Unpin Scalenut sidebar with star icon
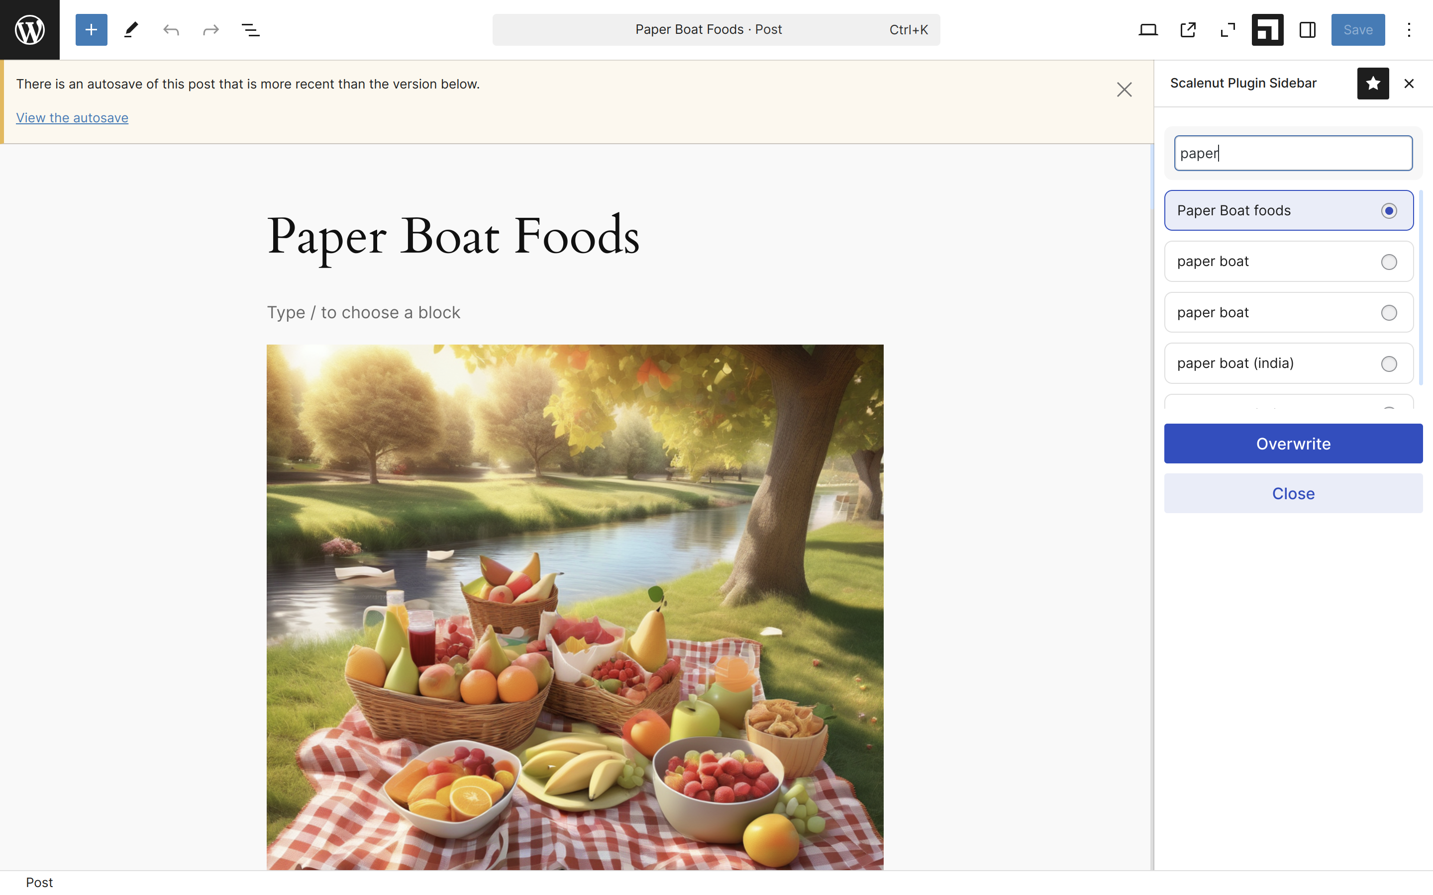This screenshot has height=895, width=1433. (x=1373, y=84)
